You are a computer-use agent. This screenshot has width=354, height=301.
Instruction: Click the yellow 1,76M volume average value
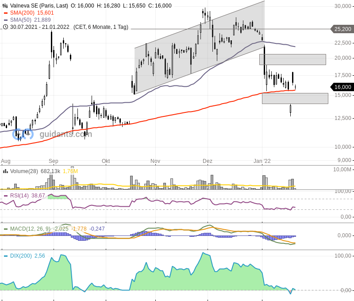[x=70, y=171]
